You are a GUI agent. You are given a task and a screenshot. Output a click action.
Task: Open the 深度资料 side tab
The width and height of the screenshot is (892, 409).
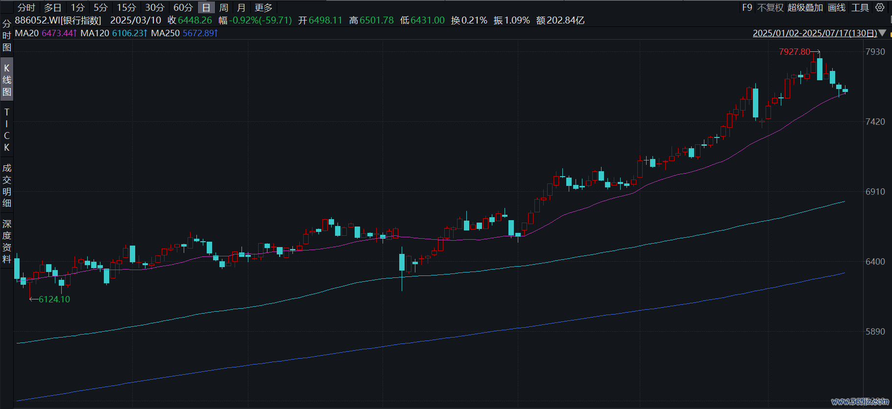pyautogui.click(x=7, y=241)
